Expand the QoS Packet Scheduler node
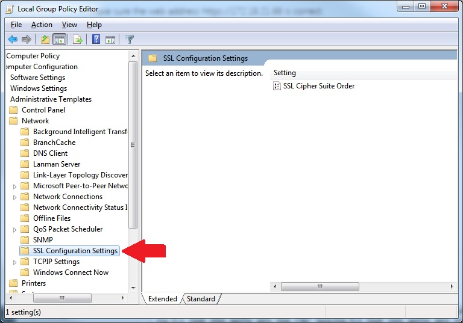463x323 pixels. coord(15,229)
